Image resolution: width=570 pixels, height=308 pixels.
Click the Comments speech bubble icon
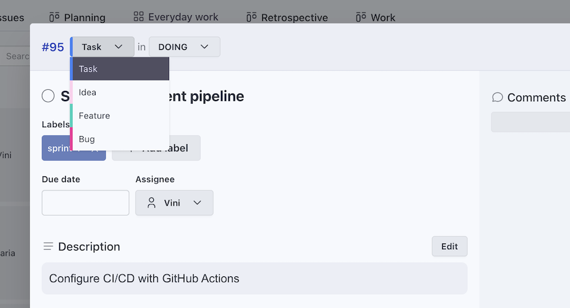(x=497, y=97)
